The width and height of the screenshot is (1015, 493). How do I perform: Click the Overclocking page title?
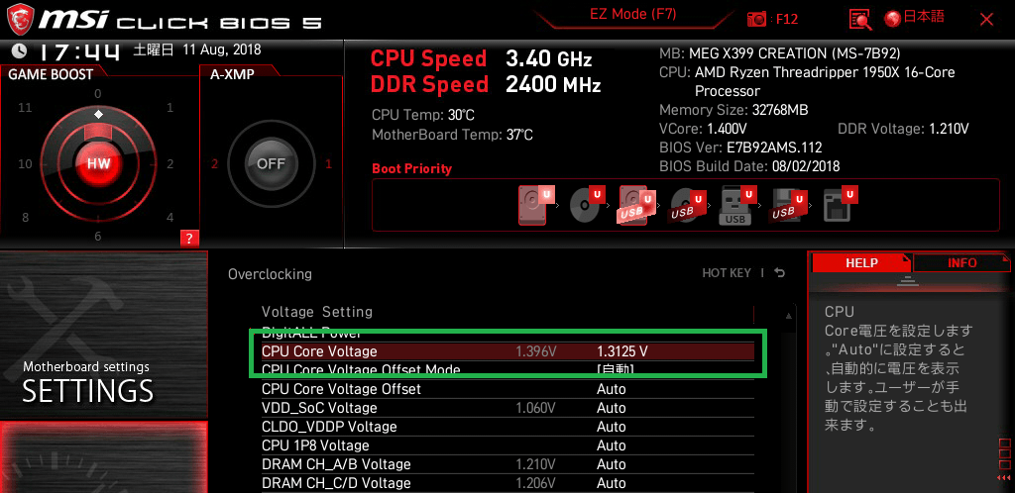click(x=270, y=274)
